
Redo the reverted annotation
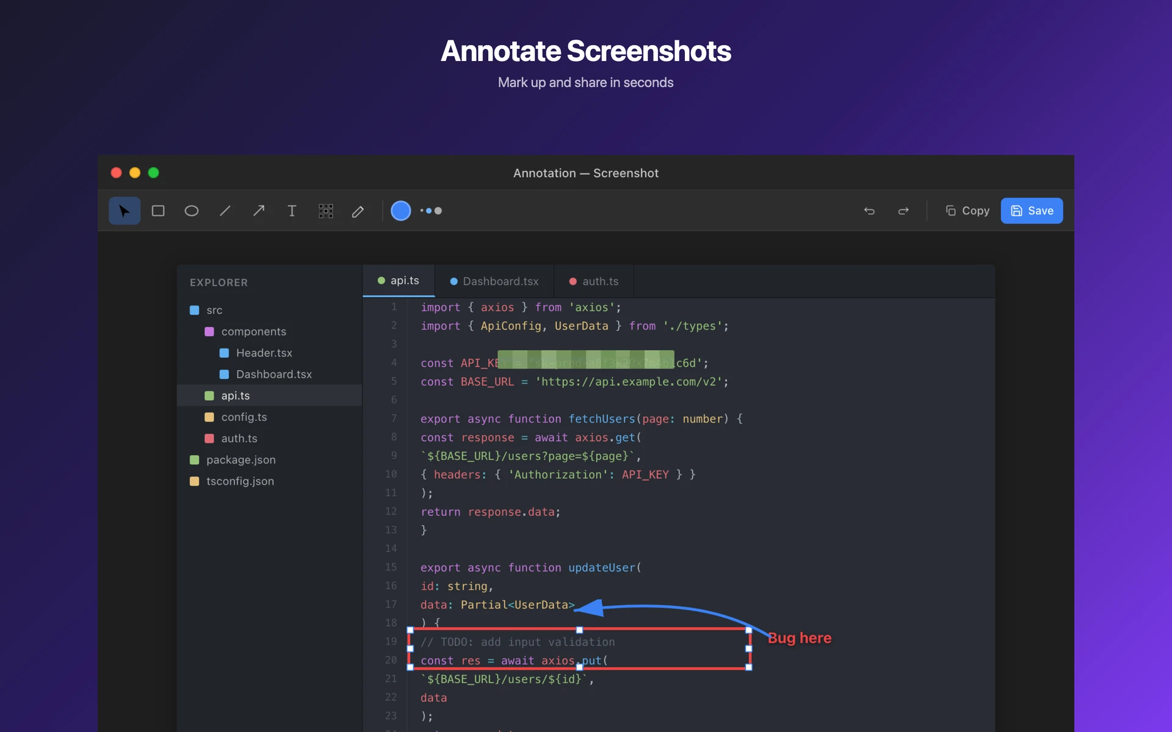pyautogui.click(x=903, y=211)
